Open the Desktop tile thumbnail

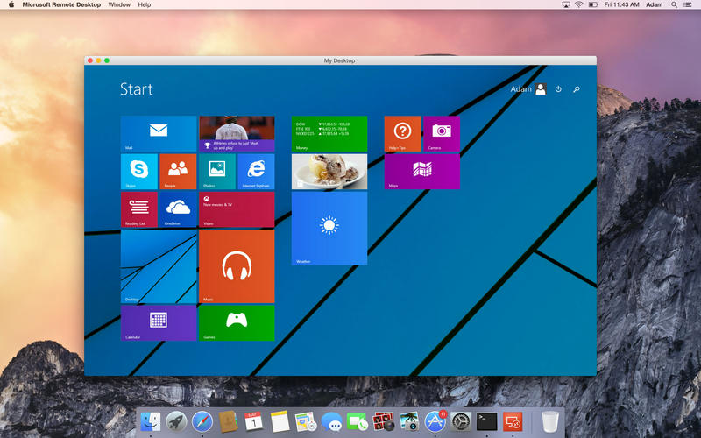(x=158, y=265)
